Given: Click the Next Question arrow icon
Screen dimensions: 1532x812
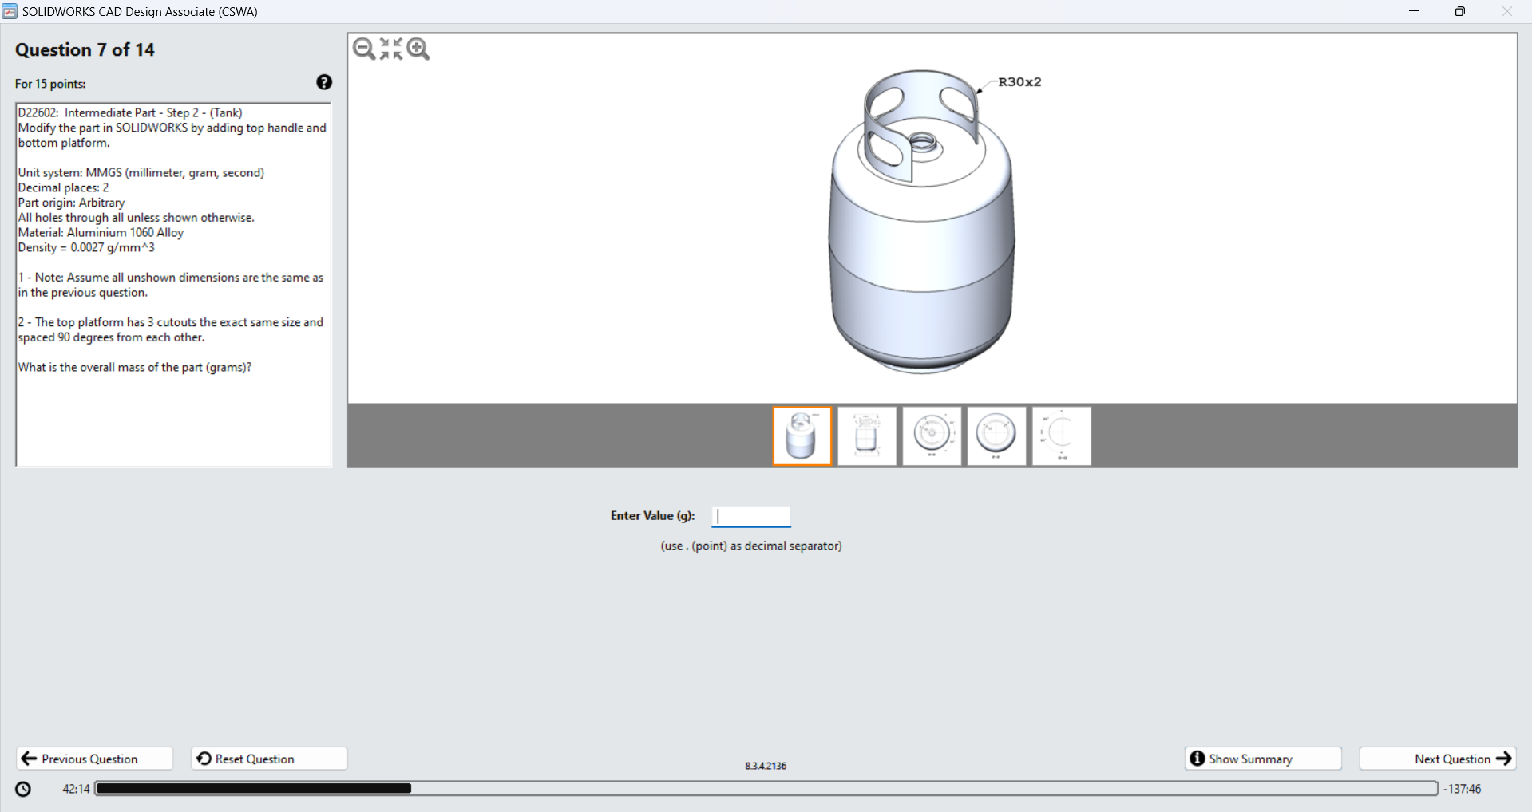Looking at the screenshot, I should pyautogui.click(x=1504, y=758).
